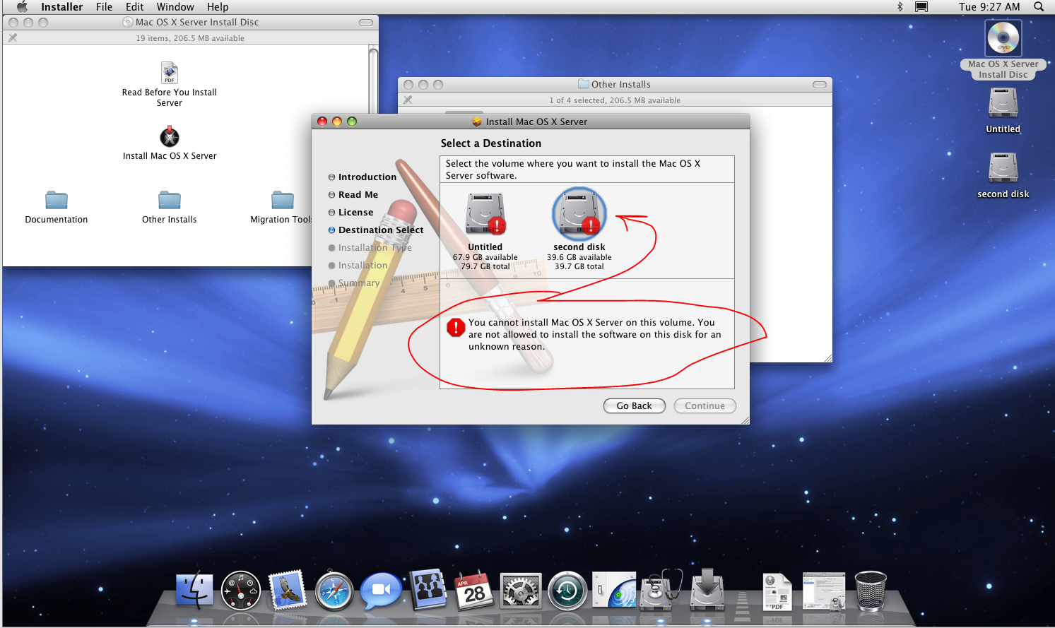Click the package icon in the installer title bar
Screen dimensions: 1055x628
(x=477, y=122)
